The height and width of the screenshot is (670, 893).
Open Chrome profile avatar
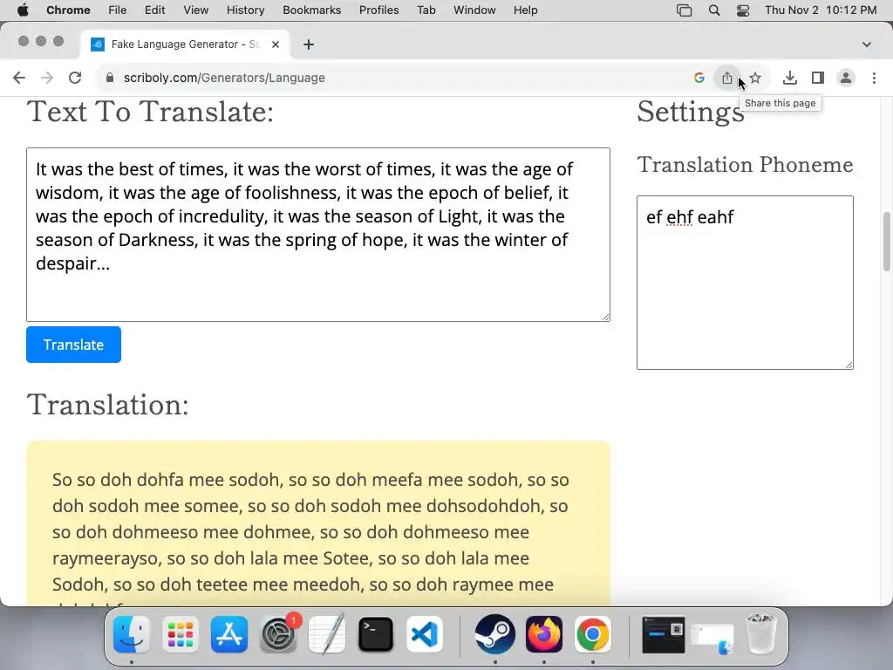click(x=846, y=78)
